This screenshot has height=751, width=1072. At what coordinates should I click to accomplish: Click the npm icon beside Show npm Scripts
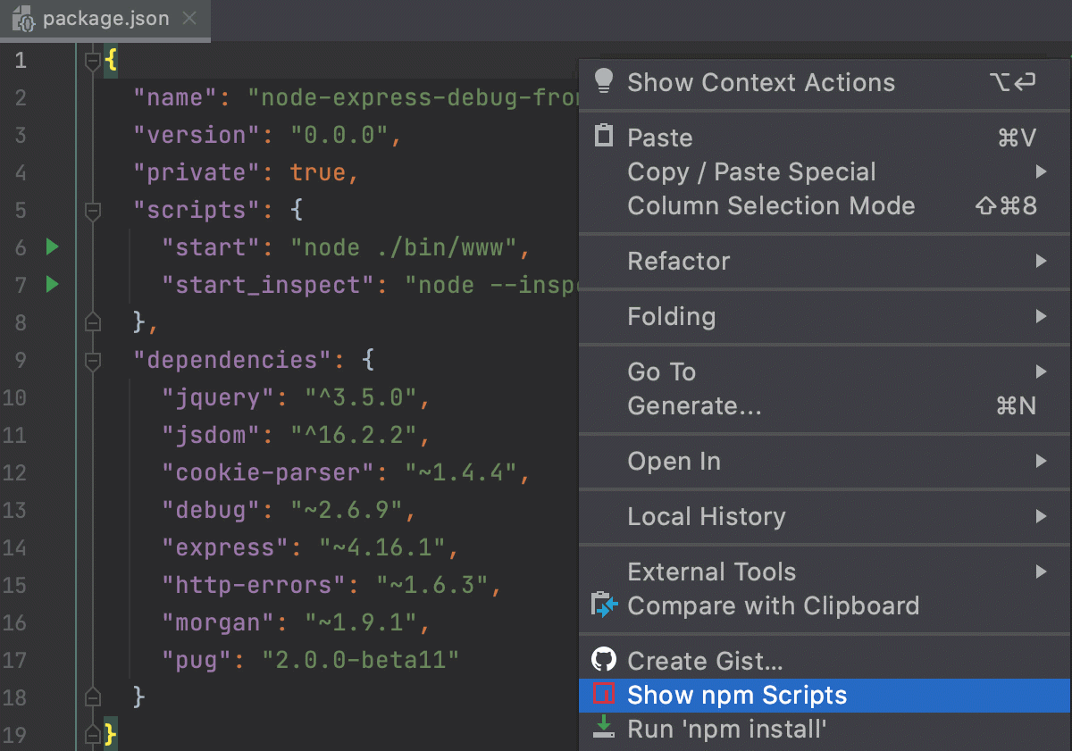tap(606, 695)
